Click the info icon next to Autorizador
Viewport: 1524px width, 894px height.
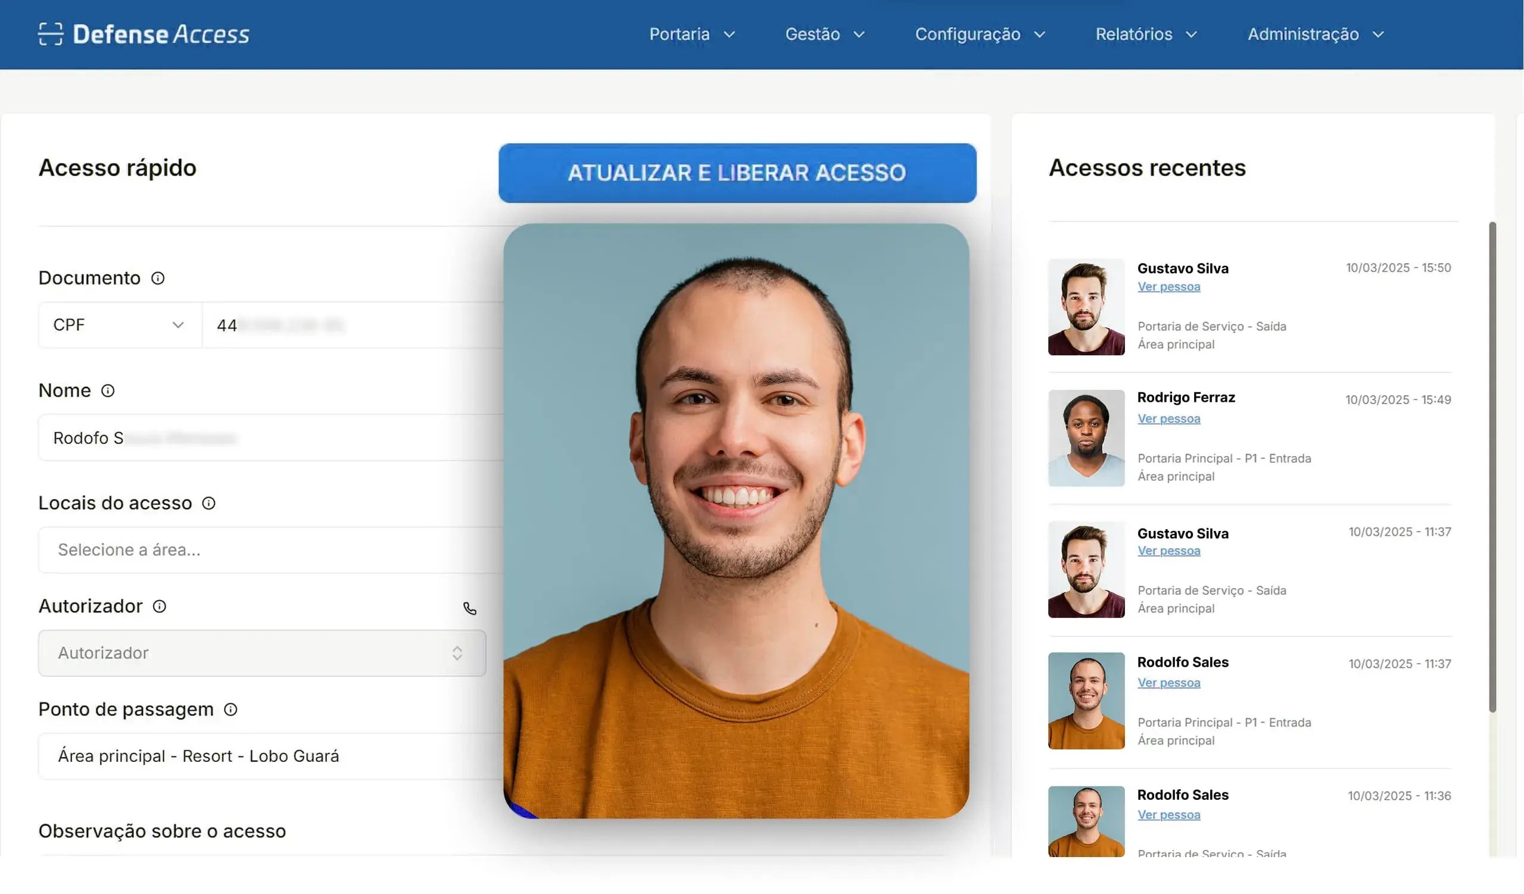tap(159, 607)
